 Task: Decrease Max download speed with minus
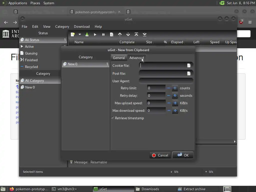point(169,110)
